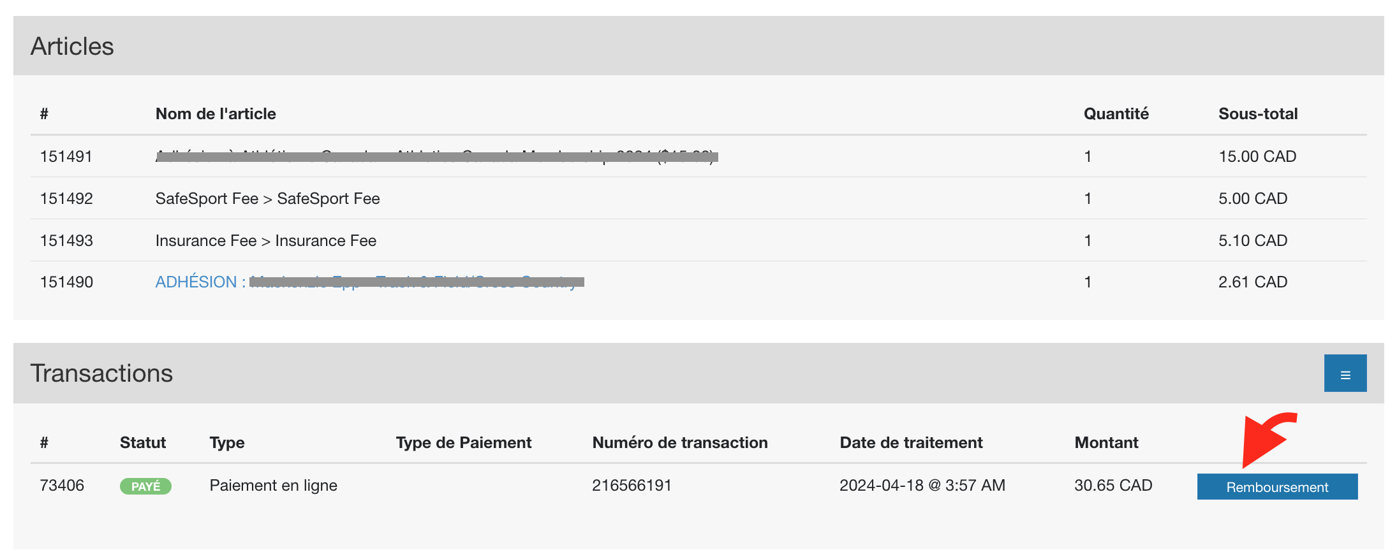
Task: Click the Numéro de transaction header
Action: click(679, 443)
